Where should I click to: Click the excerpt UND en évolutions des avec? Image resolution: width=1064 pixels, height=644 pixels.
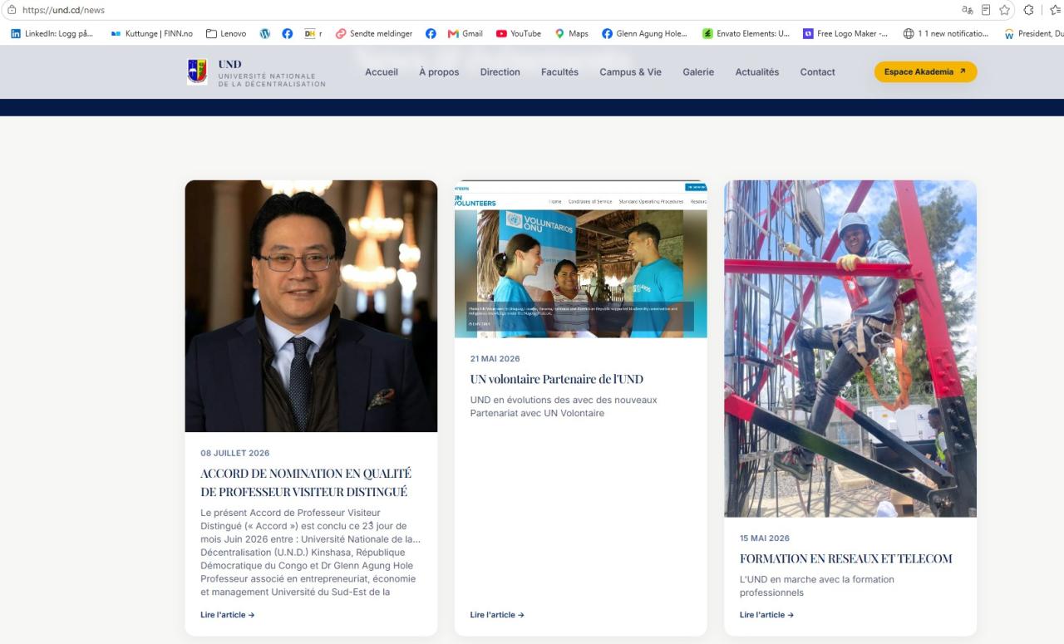tap(564, 406)
